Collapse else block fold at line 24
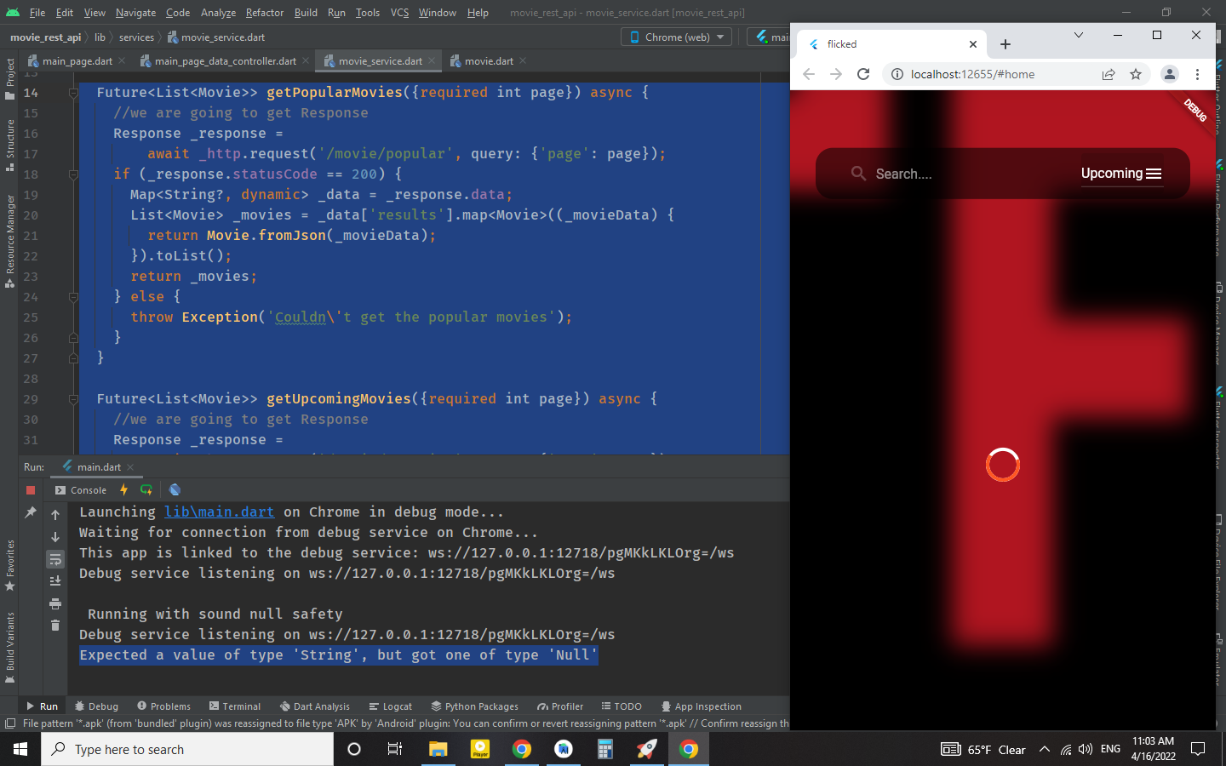Viewport: 1226px width, 766px height. click(x=73, y=297)
